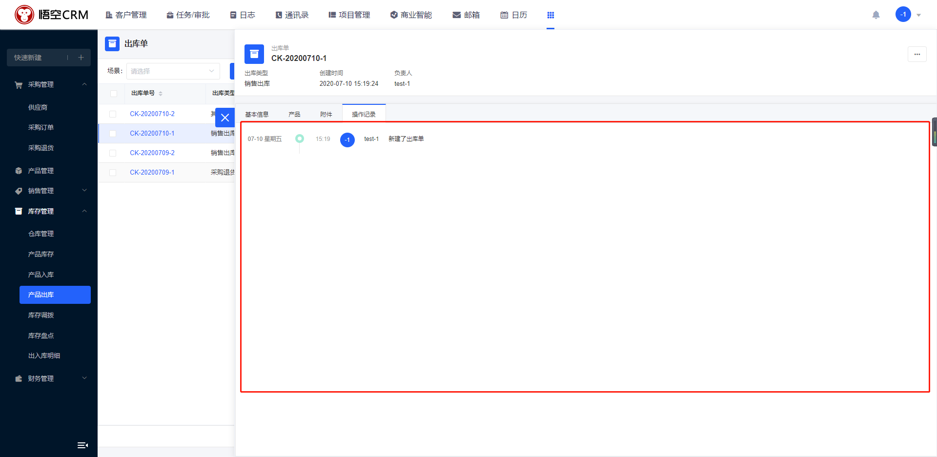Click the 采购管理 shopping cart icon
The width and height of the screenshot is (937, 457).
coord(19,85)
